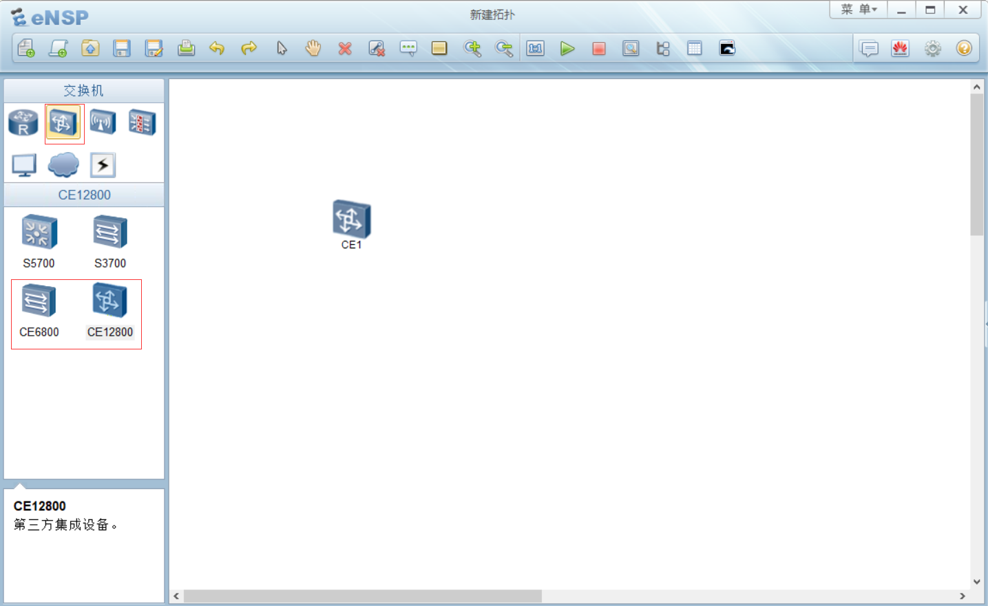Viewport: 988px width, 606px height.
Task: Click the delete all connections icon
Action: (x=377, y=48)
